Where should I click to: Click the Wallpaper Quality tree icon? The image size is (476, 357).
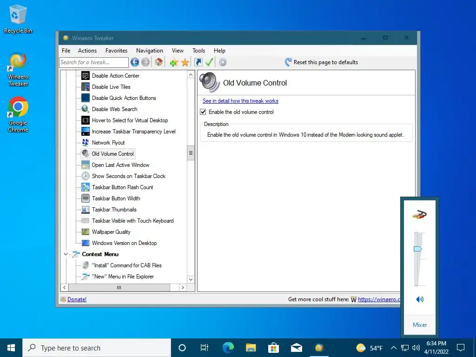pos(86,232)
